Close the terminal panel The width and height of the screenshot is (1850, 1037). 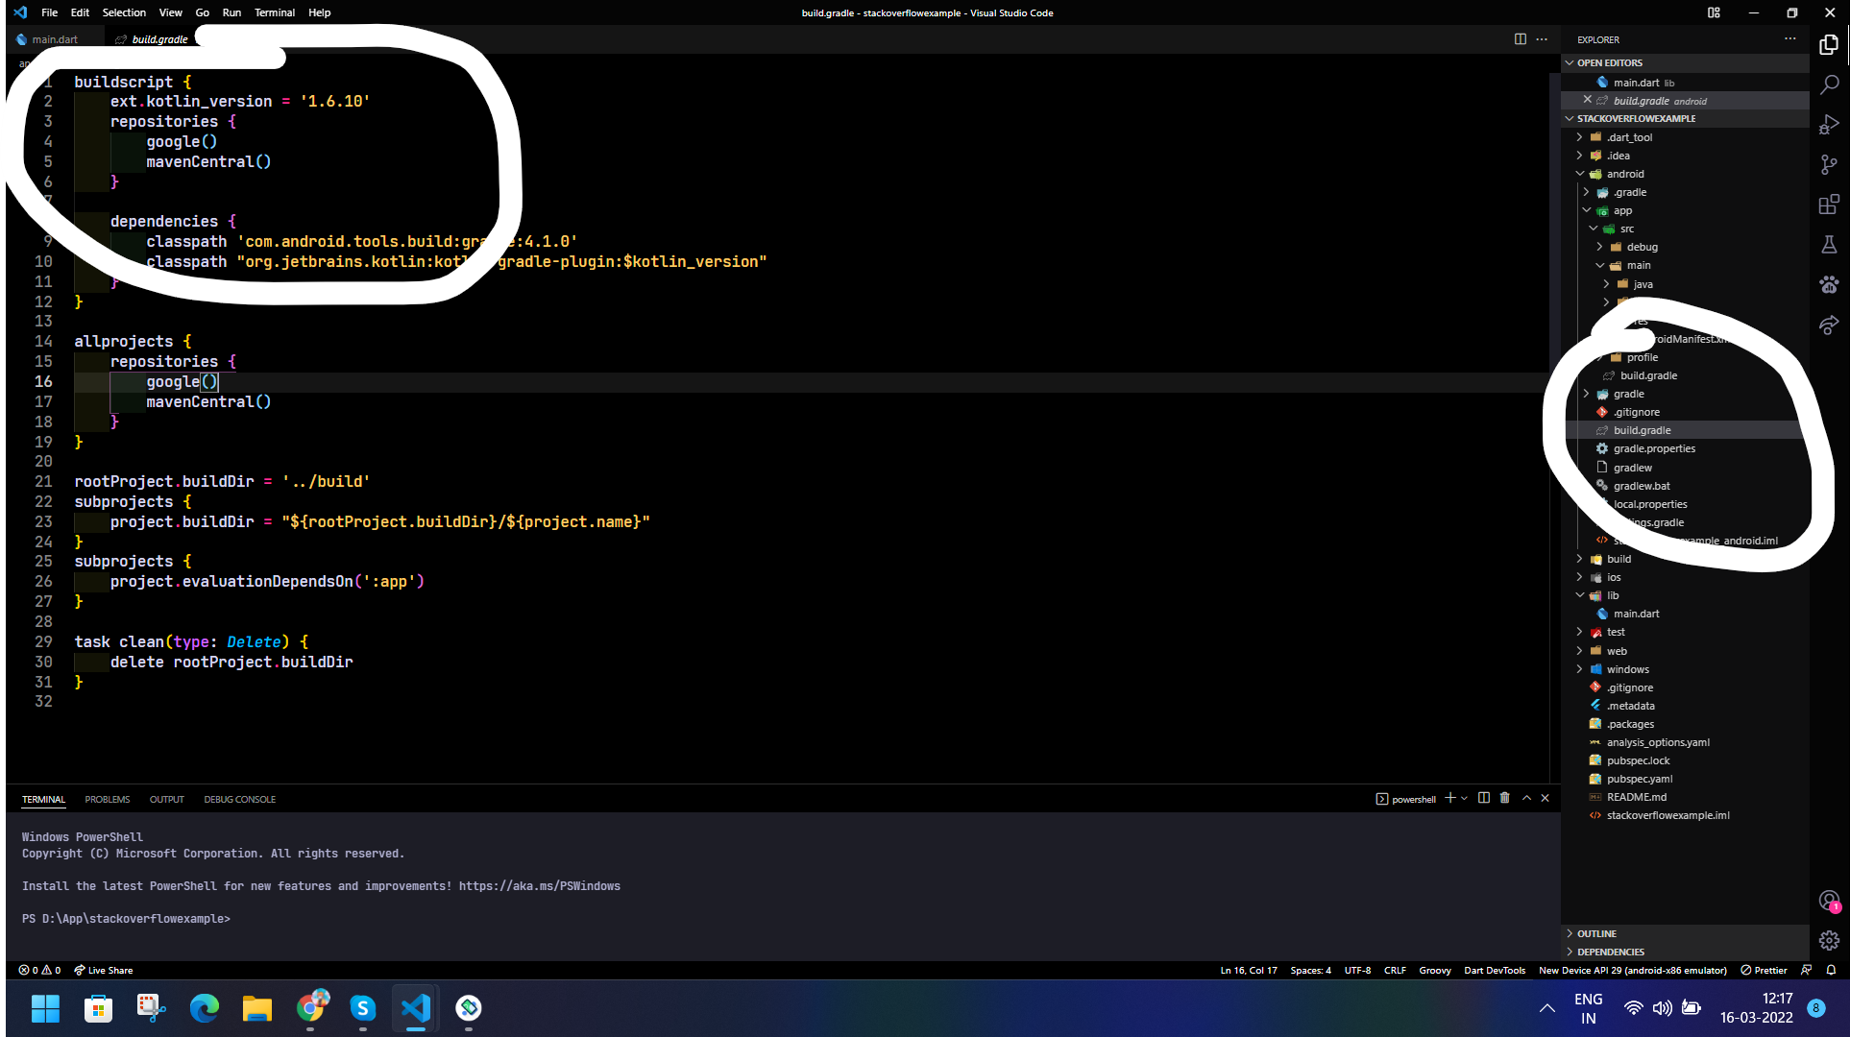[1546, 798]
